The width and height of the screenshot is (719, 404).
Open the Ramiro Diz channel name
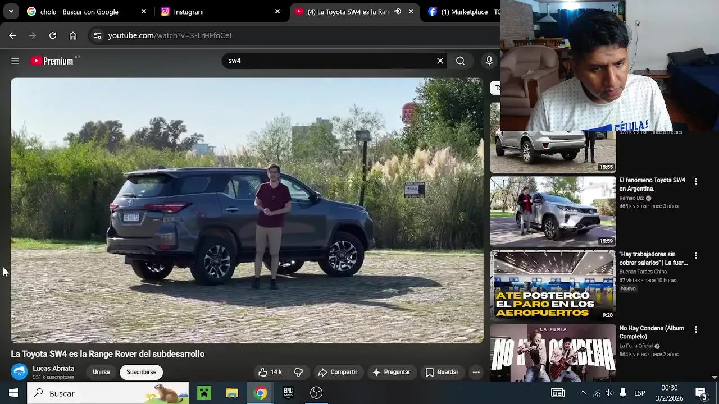click(631, 198)
